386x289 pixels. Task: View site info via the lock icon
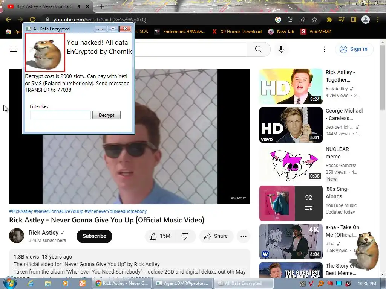(47, 20)
